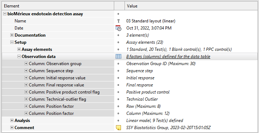Screen dimensions: 259x133
Task: Click the Final response value cell
Action: point(139,85)
